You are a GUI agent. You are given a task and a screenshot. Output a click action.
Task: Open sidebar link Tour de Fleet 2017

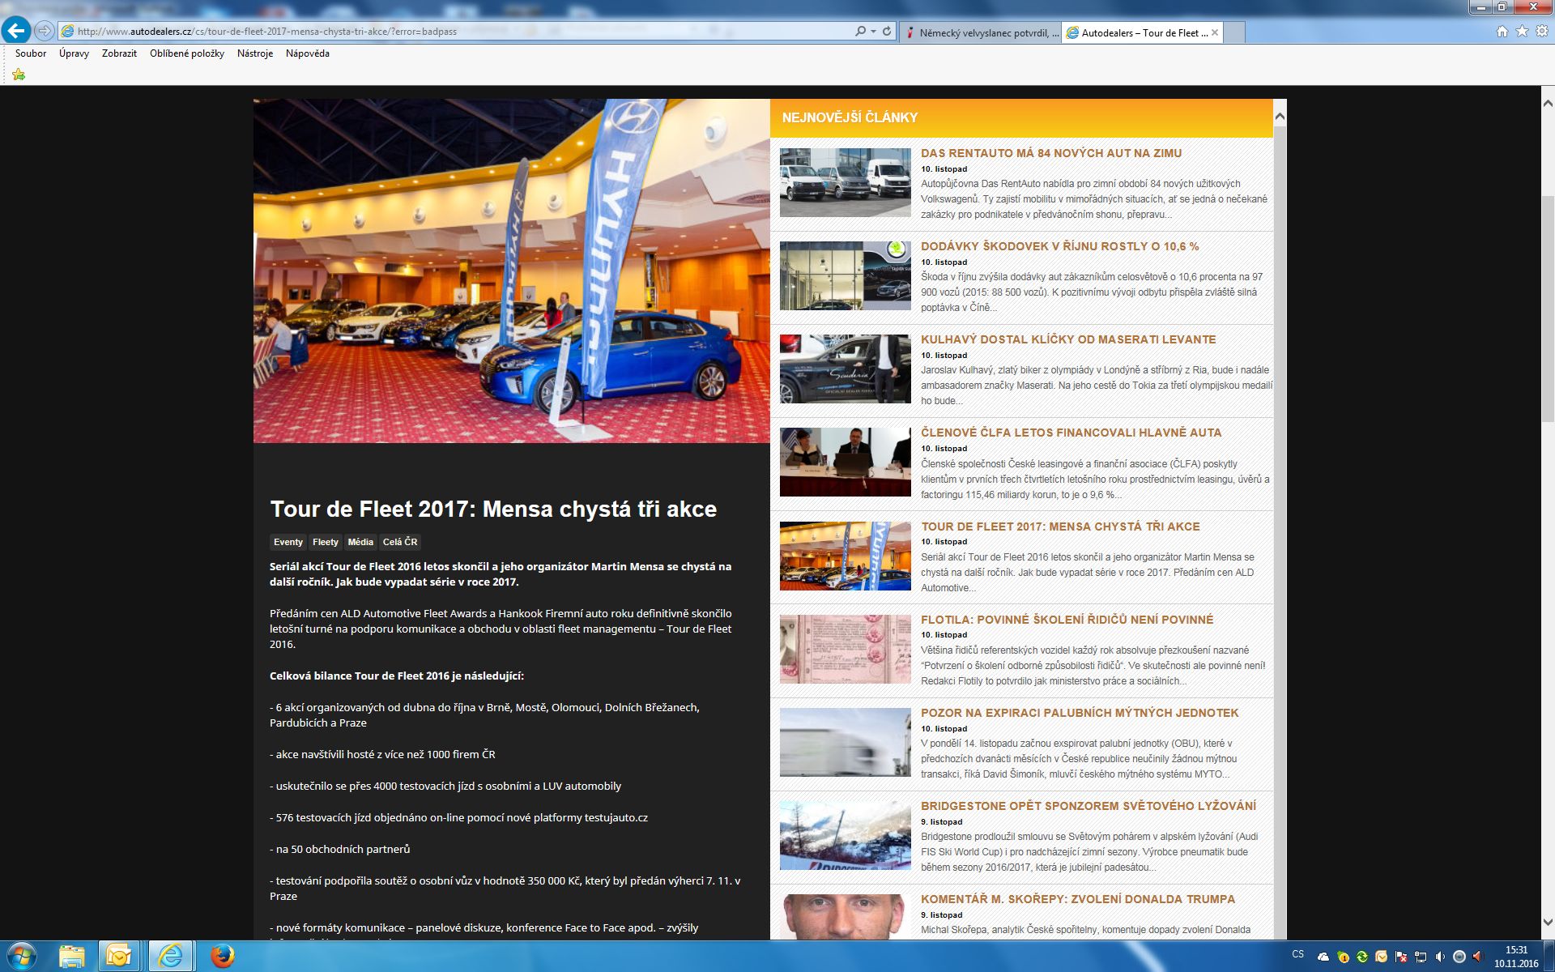[x=1060, y=526]
